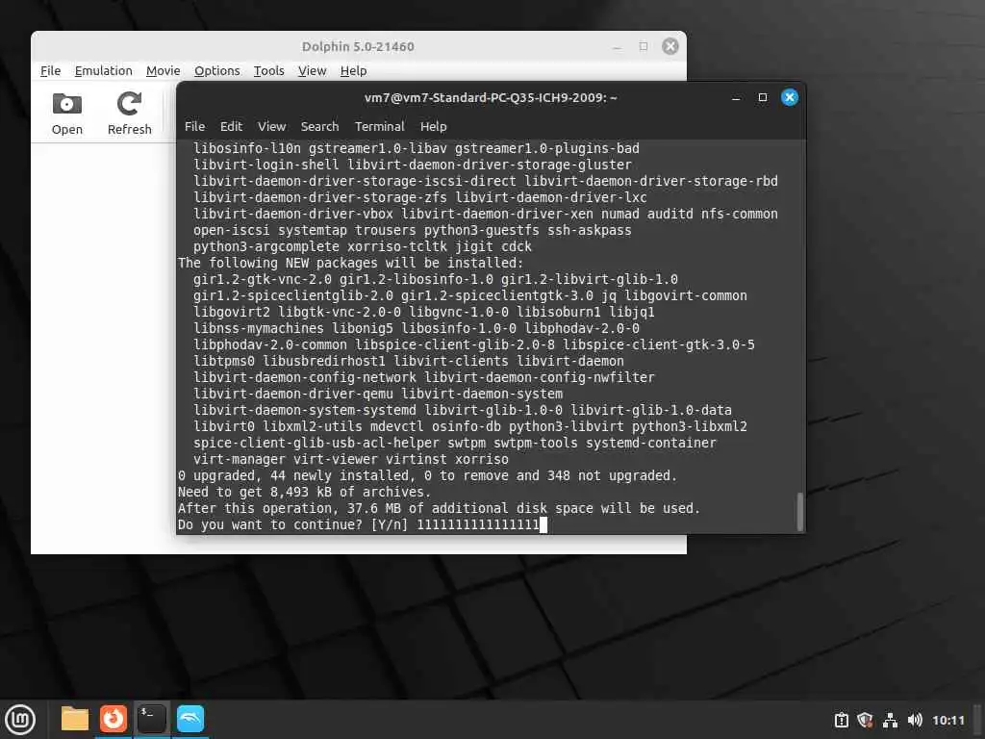Open the Linux Mint start menu
985x739 pixels.
click(20, 719)
